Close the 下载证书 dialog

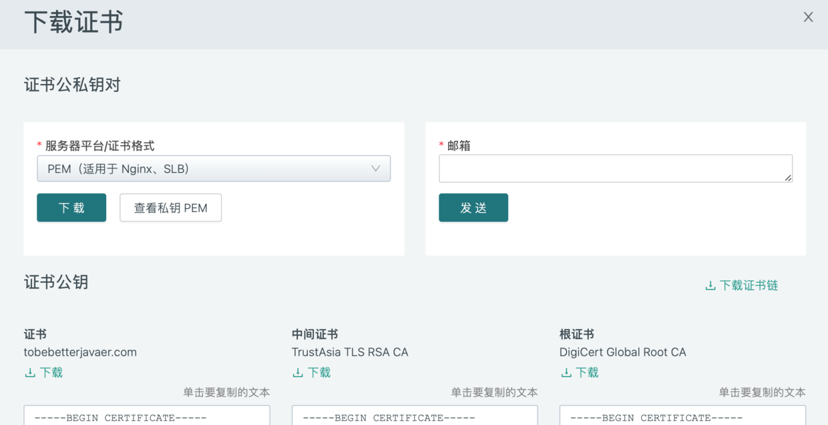808,17
